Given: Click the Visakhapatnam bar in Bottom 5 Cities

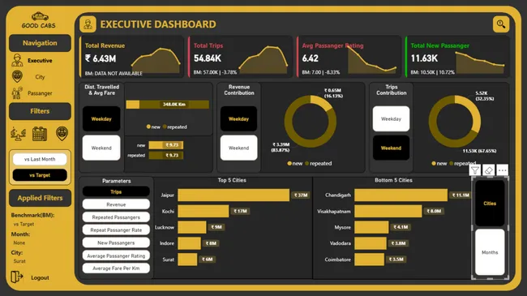Looking at the screenshot, I should [x=388, y=211].
